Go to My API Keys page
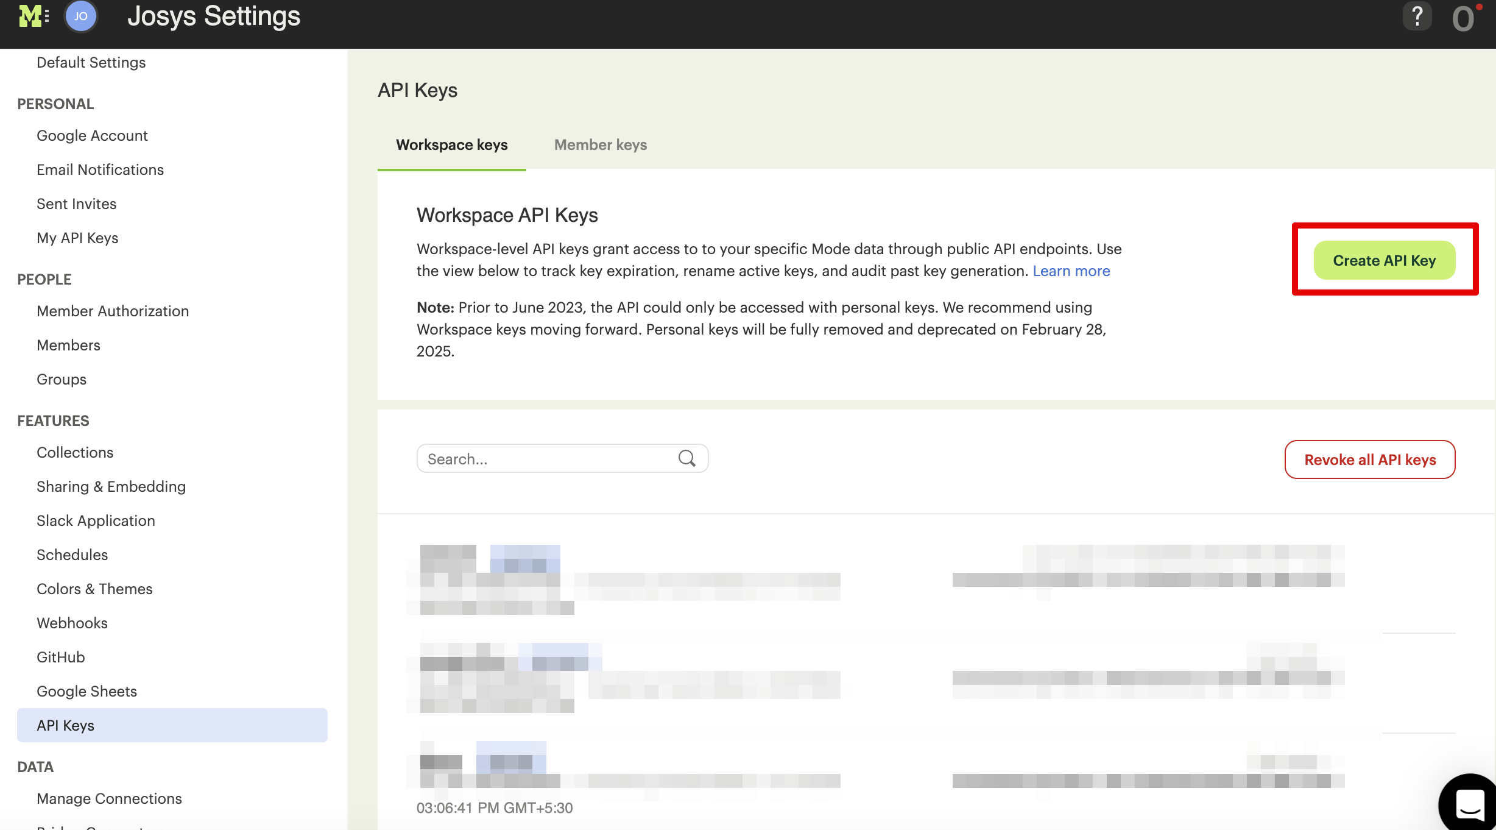 pos(77,238)
